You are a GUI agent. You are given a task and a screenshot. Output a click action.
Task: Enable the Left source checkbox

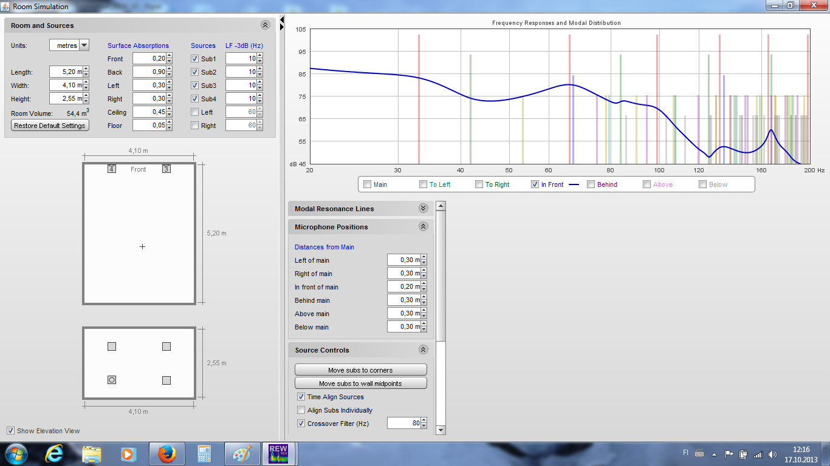click(194, 112)
